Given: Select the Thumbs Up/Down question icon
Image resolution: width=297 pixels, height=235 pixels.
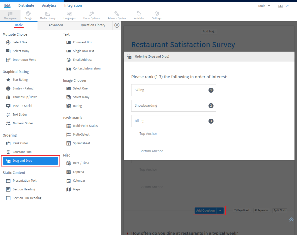Looking at the screenshot, I should pyautogui.click(x=25, y=97).
